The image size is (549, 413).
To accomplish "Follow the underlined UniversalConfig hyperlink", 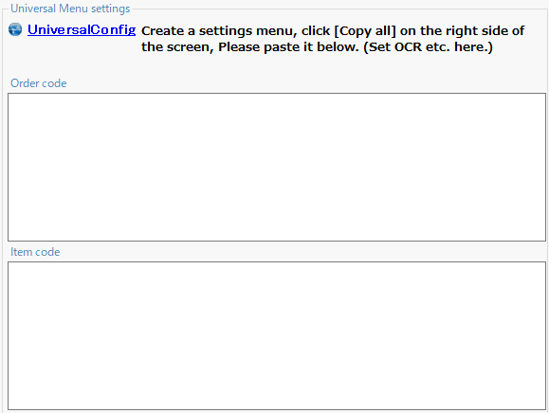I will 82,29.
